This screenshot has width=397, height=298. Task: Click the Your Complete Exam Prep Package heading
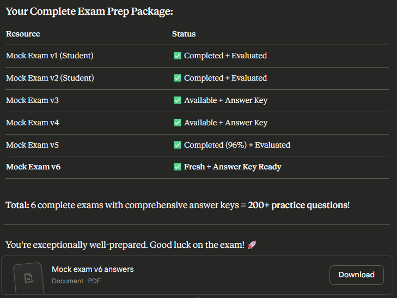89,11
